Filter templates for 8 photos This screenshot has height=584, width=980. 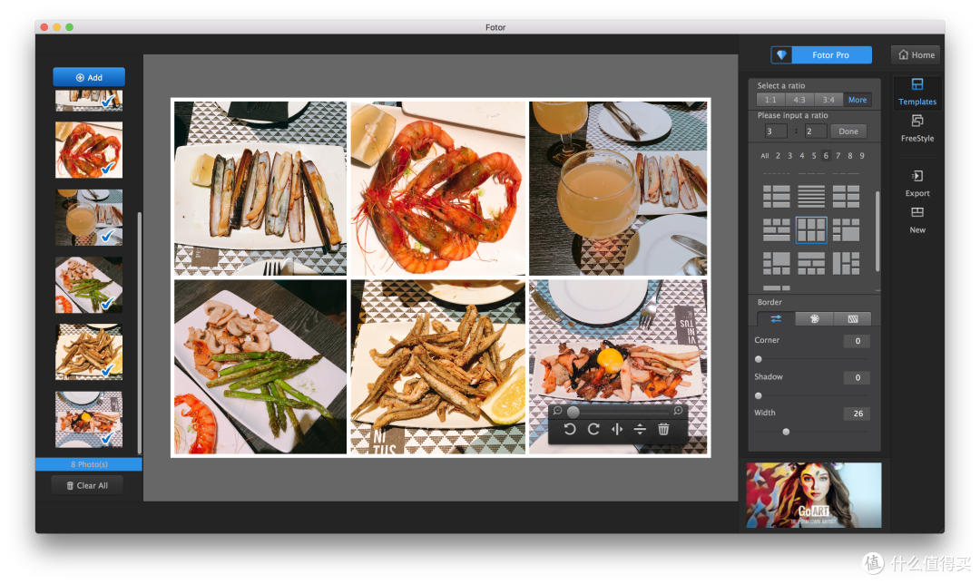850,156
